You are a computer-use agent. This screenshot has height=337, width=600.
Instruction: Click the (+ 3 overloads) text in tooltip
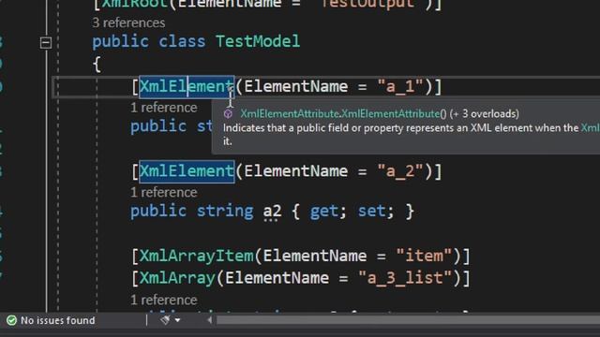(485, 114)
